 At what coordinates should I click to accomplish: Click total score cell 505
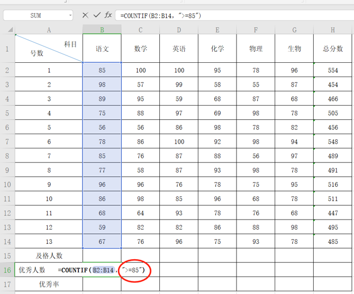(333, 113)
